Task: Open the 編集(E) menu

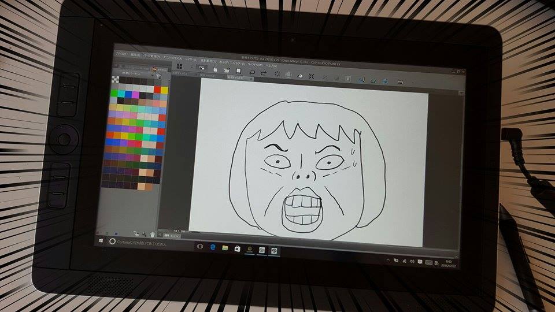Action: tap(135, 55)
